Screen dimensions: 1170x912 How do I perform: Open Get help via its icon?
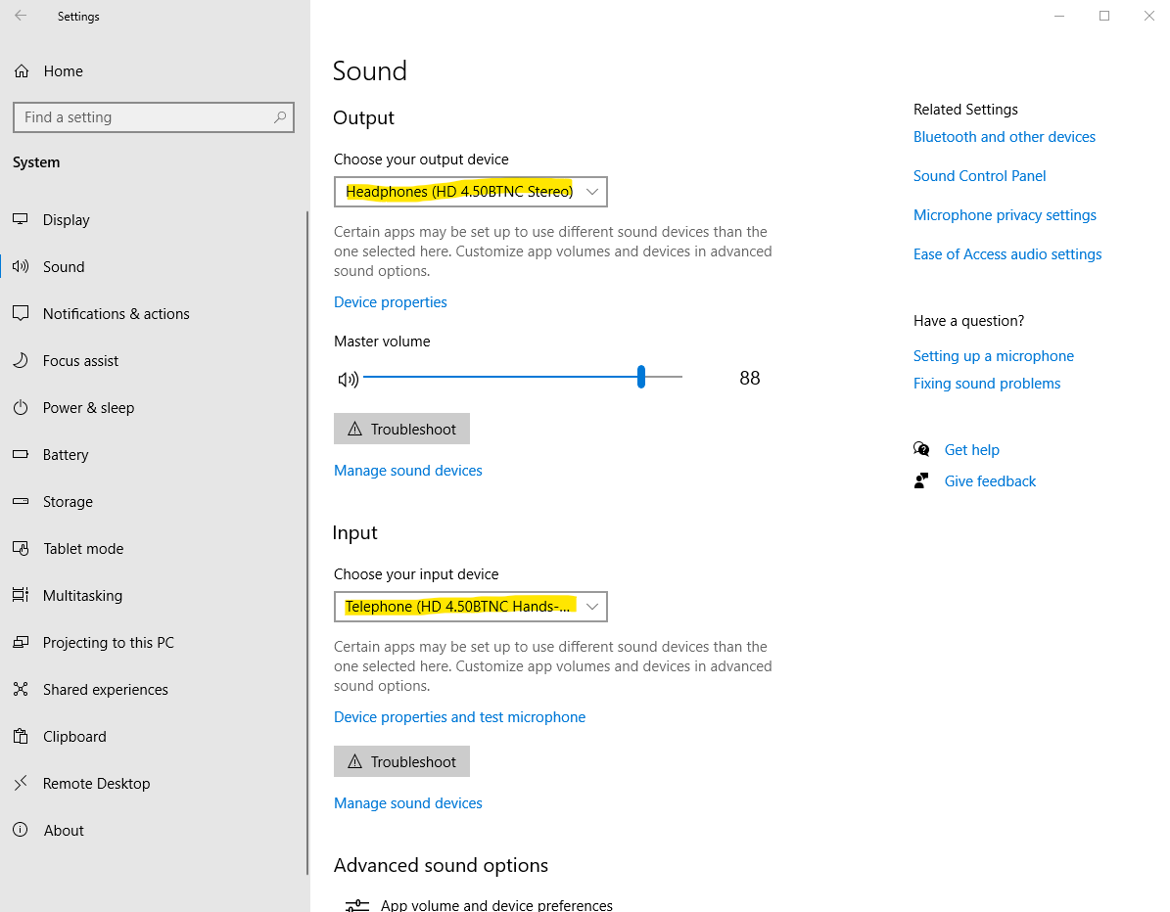pos(921,448)
